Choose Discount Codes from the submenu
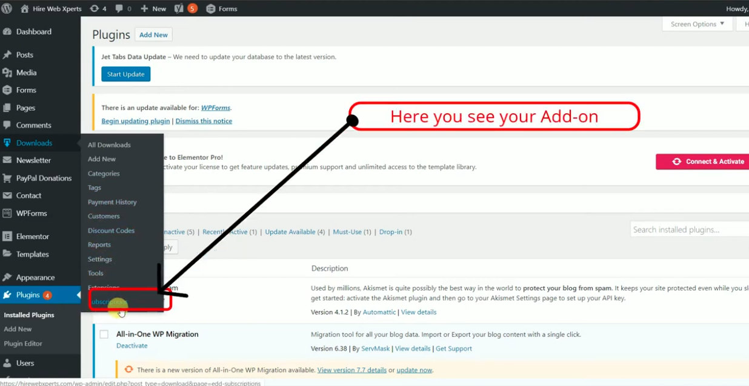The width and height of the screenshot is (749, 386). point(111,231)
